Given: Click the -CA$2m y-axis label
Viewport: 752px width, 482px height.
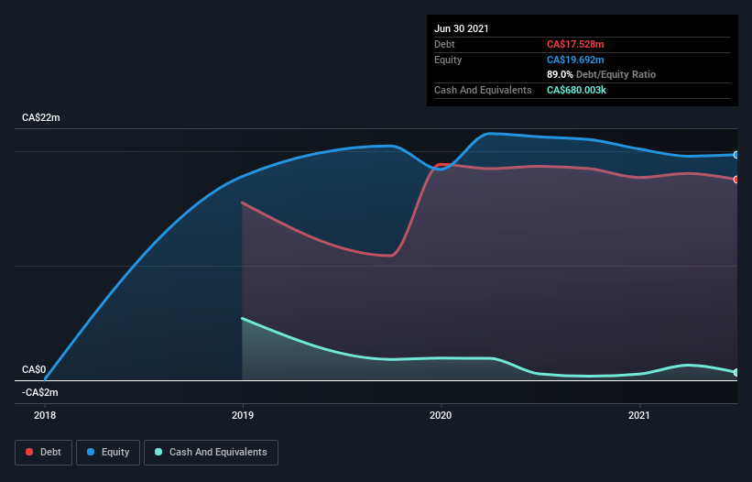Looking at the screenshot, I should click(39, 393).
